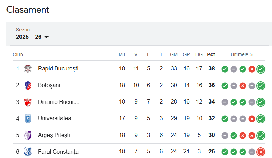Open Botoșani team link
The height and width of the screenshot is (158, 272).
click(x=49, y=85)
